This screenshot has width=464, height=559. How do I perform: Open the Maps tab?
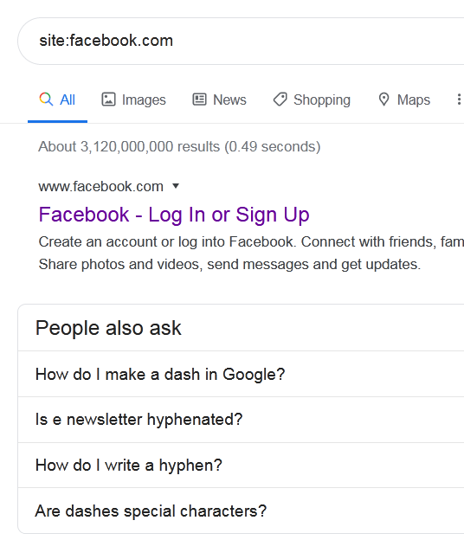404,100
